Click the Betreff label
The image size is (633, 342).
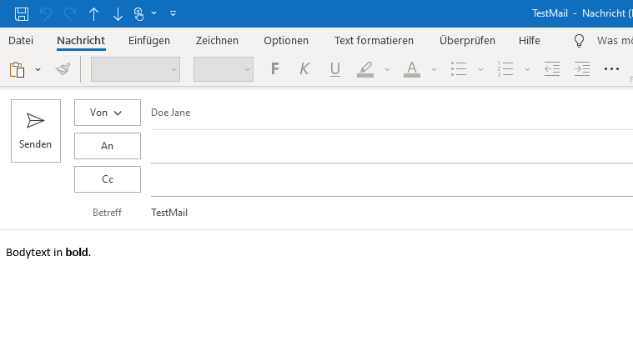107,213
